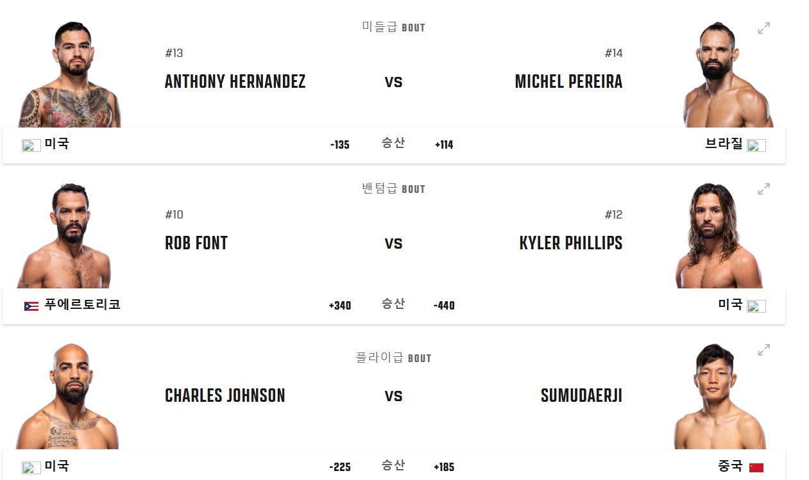809x480 pixels.
Task: Click the Puerto Rico flag icon
Action: click(31, 306)
